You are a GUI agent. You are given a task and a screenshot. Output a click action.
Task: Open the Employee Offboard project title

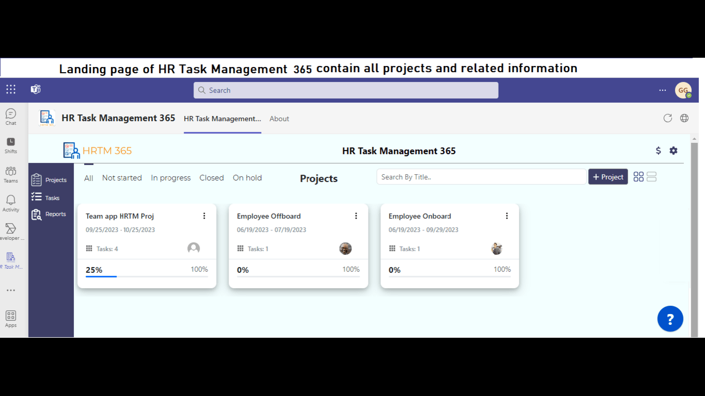[269, 216]
